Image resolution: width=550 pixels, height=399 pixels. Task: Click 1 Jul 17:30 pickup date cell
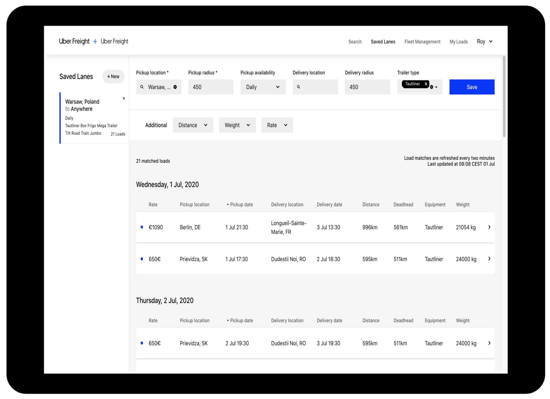[237, 259]
